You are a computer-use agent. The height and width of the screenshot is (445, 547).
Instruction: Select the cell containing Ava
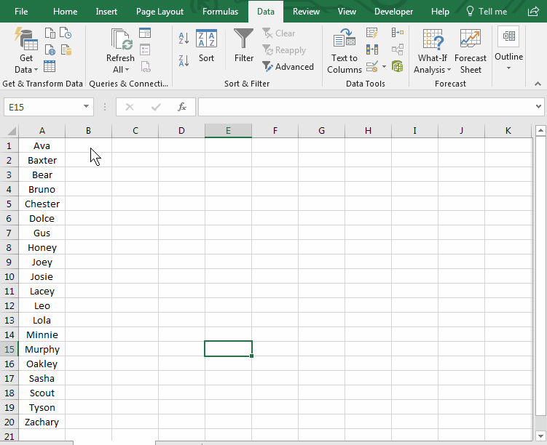[42, 145]
